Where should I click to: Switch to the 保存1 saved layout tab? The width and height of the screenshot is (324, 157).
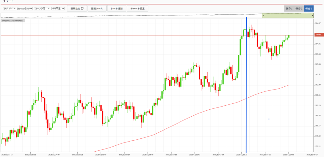[288, 9]
